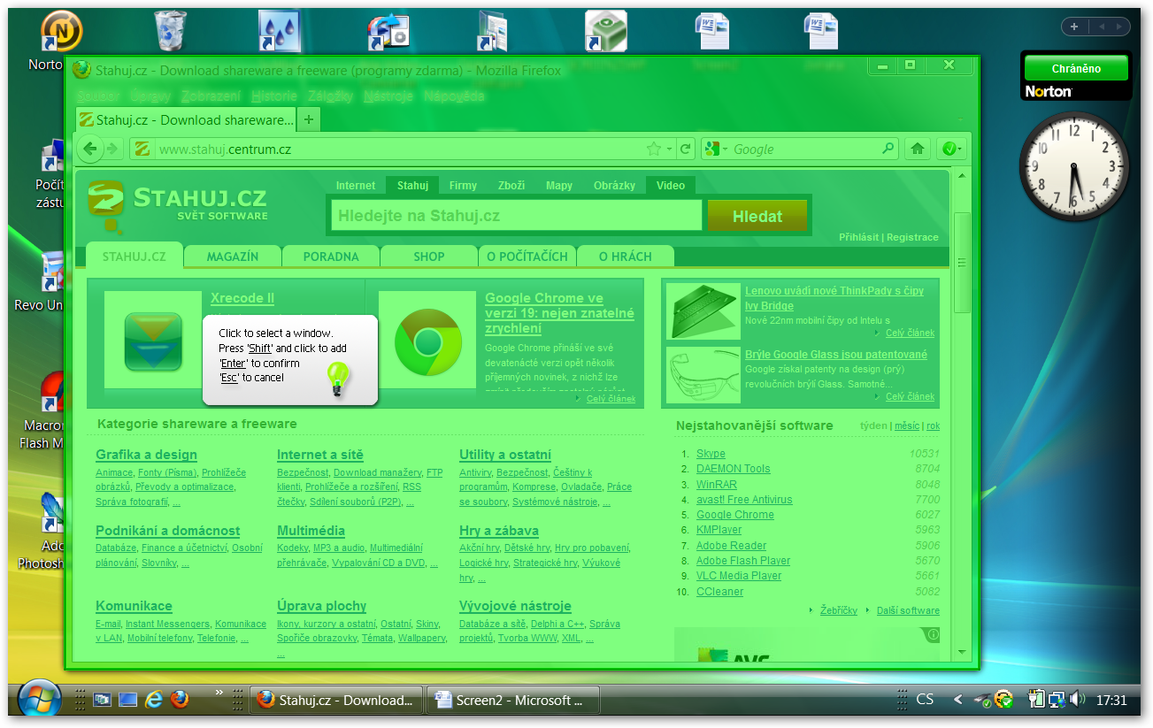Click the Google search engine icon
Viewport: 1153px width, 728px height.
(x=712, y=149)
